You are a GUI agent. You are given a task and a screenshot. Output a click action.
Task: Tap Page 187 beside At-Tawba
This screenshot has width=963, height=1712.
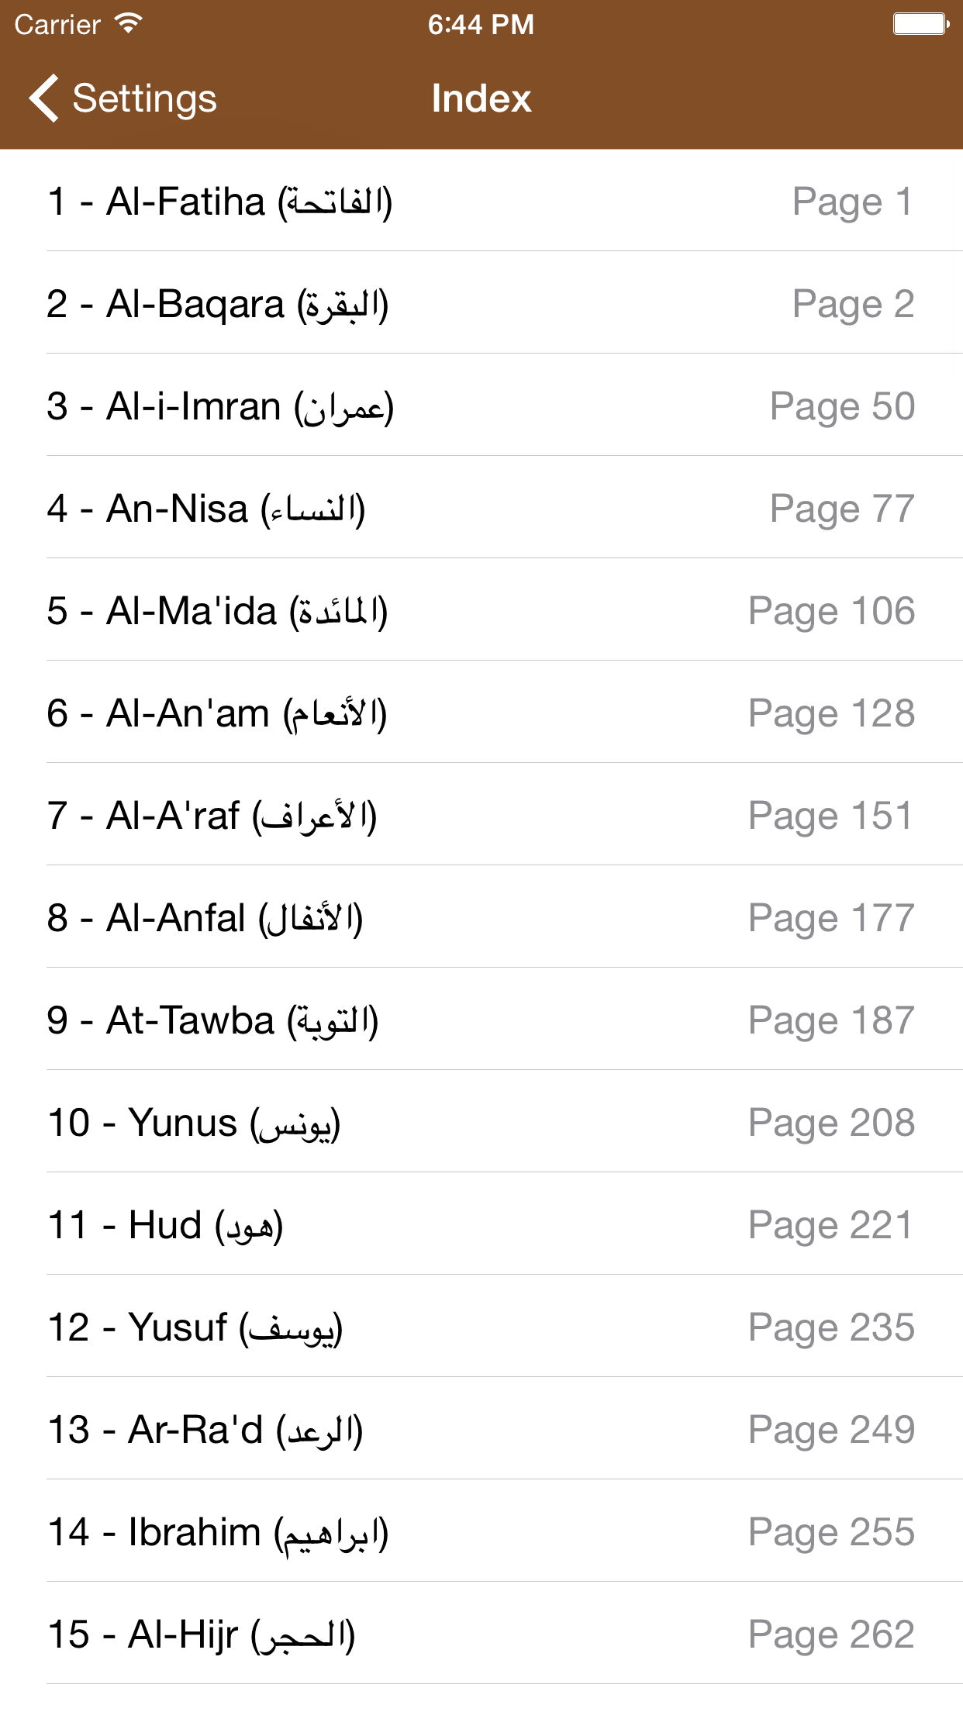click(830, 1020)
